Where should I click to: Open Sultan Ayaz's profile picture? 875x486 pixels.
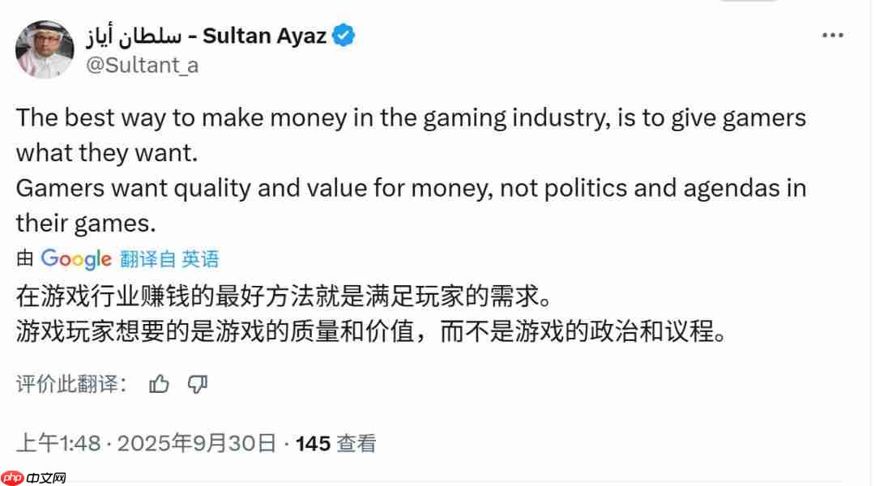pos(45,49)
